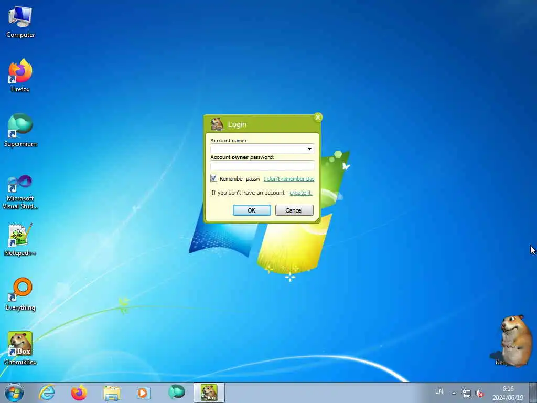Image resolution: width=537 pixels, height=403 pixels.
Task: Launch Firefox from the taskbar
Action: (x=79, y=393)
